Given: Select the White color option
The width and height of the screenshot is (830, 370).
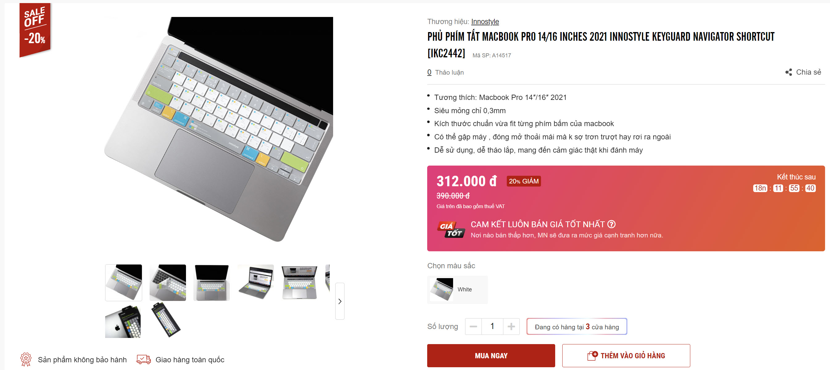Looking at the screenshot, I should [457, 290].
